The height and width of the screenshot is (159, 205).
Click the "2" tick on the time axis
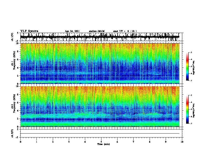[x=53, y=142]
